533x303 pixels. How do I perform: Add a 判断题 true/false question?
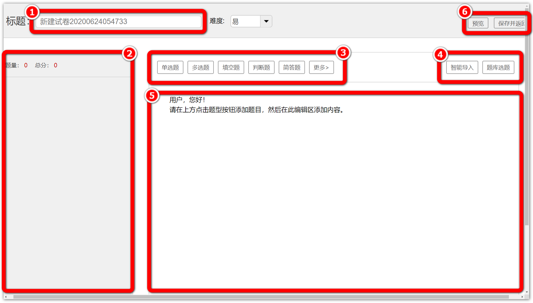(x=261, y=67)
